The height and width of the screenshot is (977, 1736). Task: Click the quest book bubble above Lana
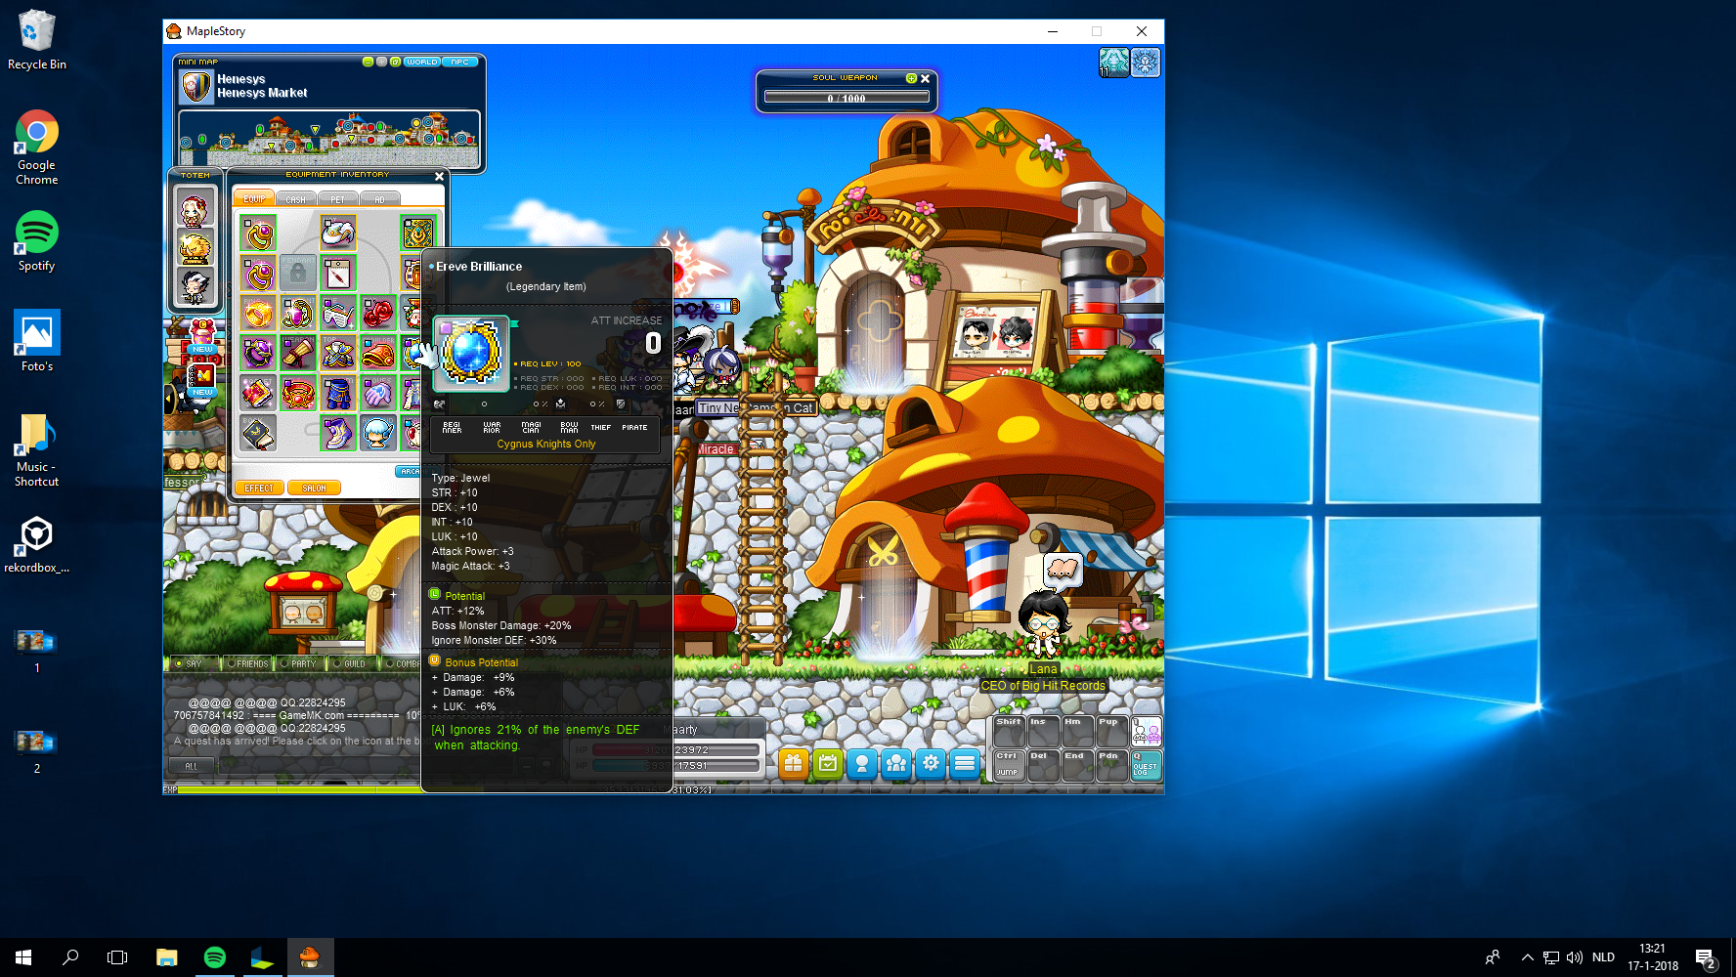click(1063, 569)
